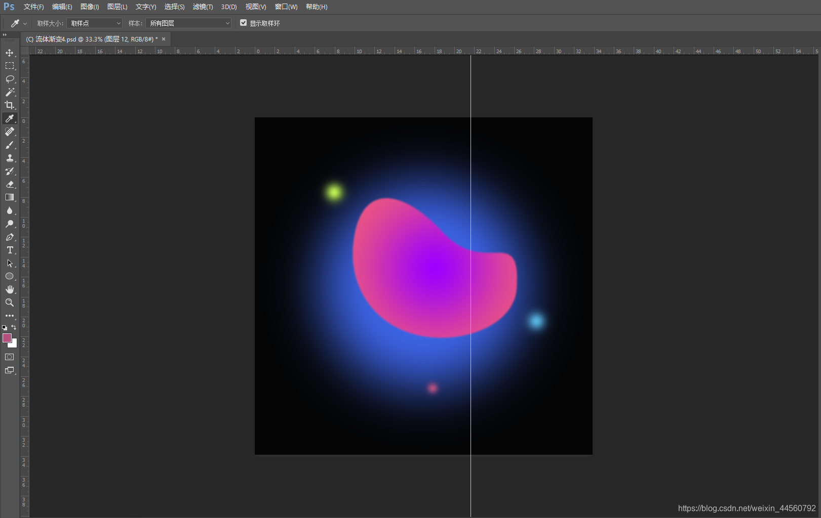Select the Hand tool
Viewport: 821px width, 518px height.
10,289
